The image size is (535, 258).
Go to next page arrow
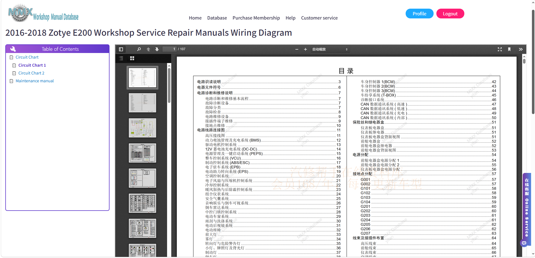(x=157, y=49)
